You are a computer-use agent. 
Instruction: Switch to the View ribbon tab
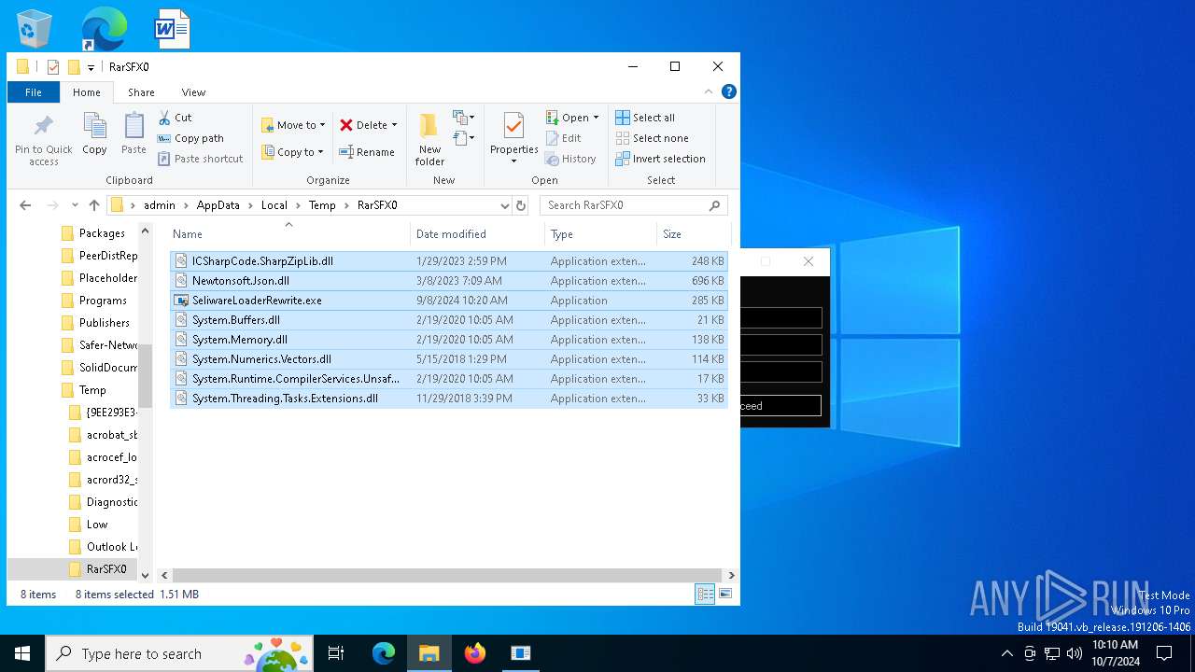pyautogui.click(x=193, y=92)
